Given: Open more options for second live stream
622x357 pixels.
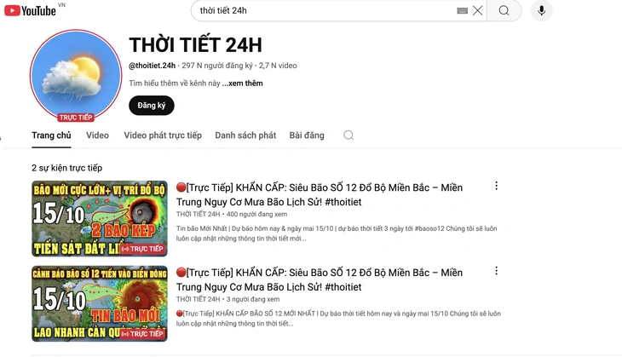Looking at the screenshot, I should tap(496, 271).
